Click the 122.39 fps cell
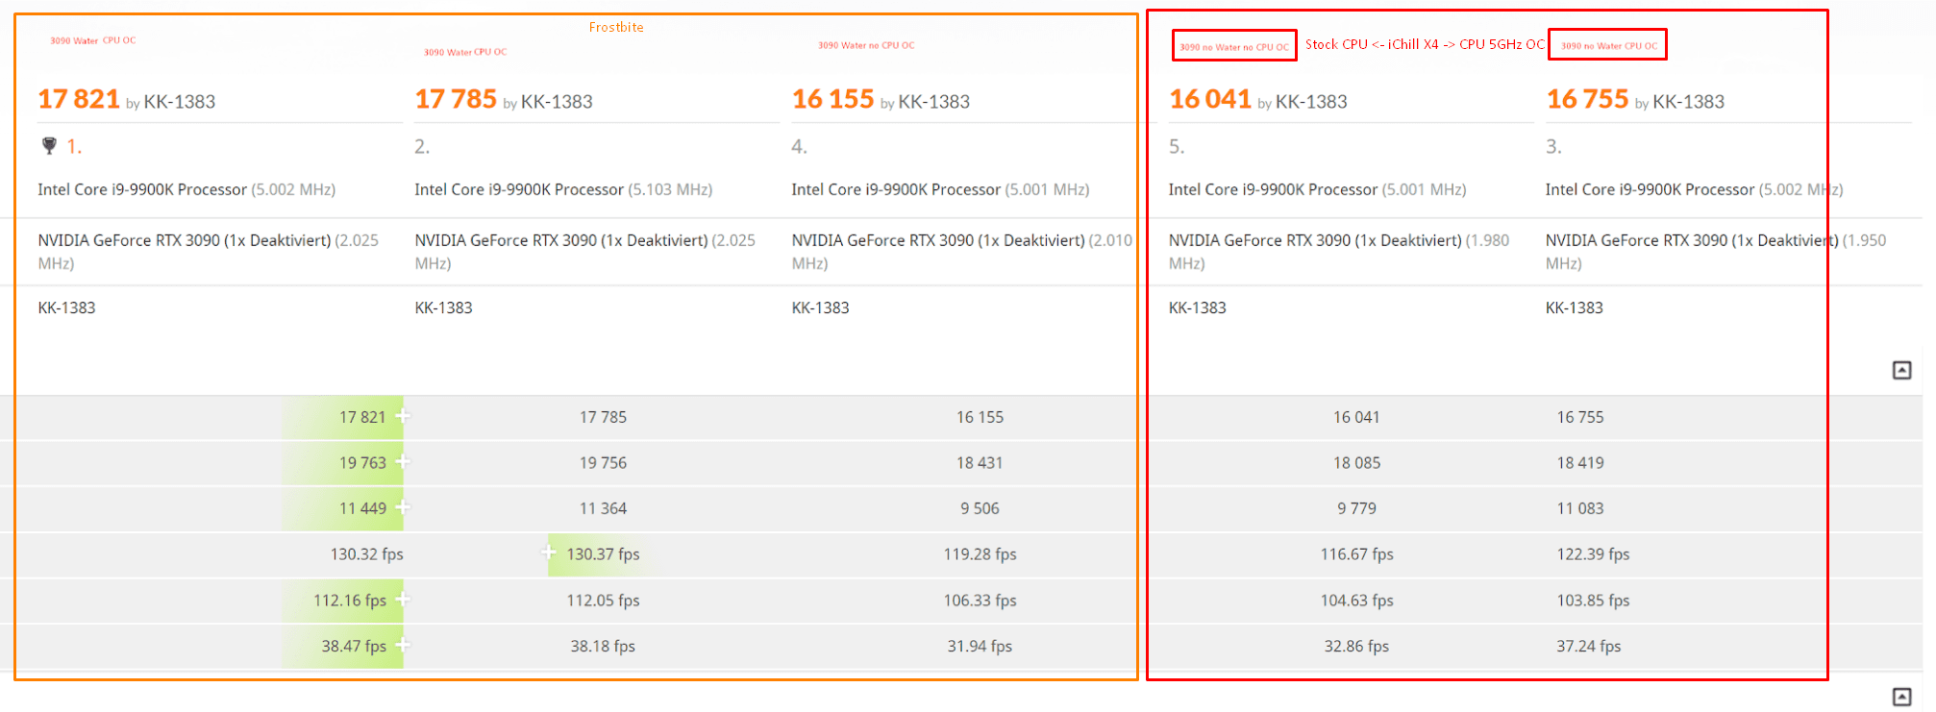The width and height of the screenshot is (1936, 712). coord(1593,553)
